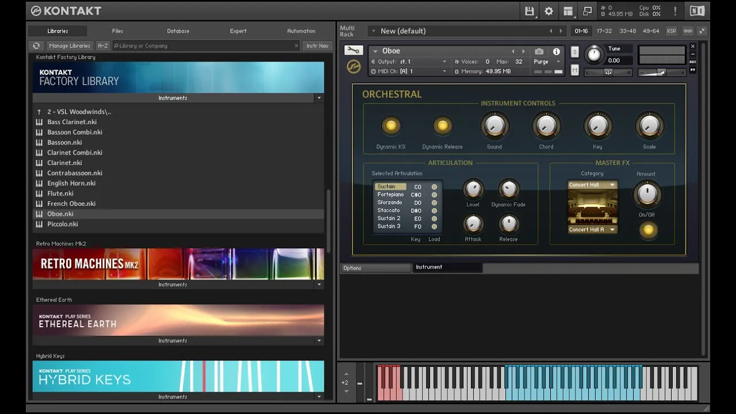Open Kontakt Factory Library Instruments dropdown

[319, 98]
